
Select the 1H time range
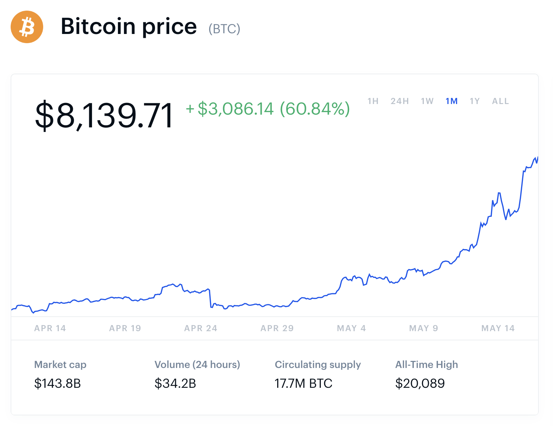pos(373,101)
